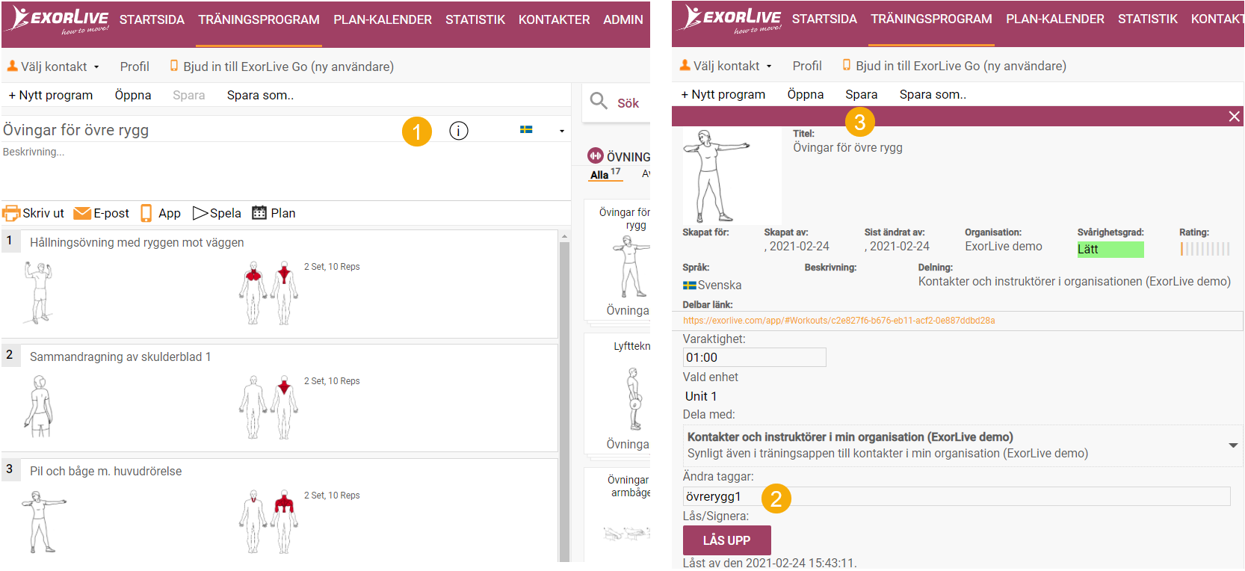
Task: Click Nytt program in left window
Action: pos(51,95)
